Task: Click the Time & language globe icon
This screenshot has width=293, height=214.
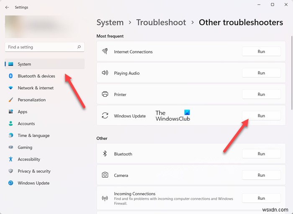Action: [11, 135]
